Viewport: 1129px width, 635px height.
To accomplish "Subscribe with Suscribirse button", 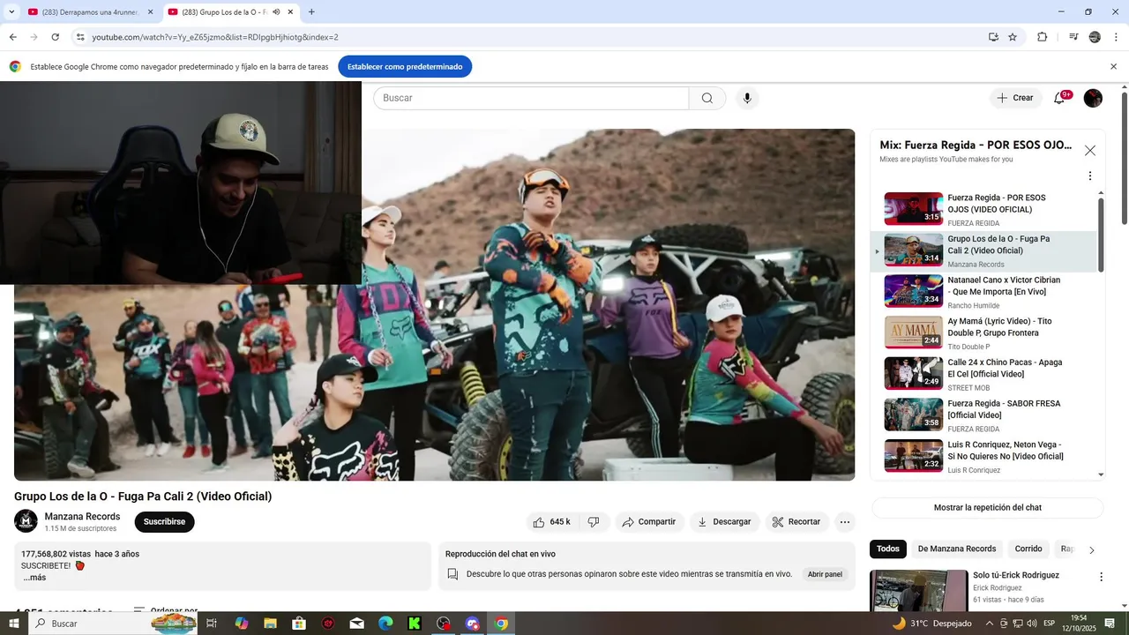I will click(164, 522).
